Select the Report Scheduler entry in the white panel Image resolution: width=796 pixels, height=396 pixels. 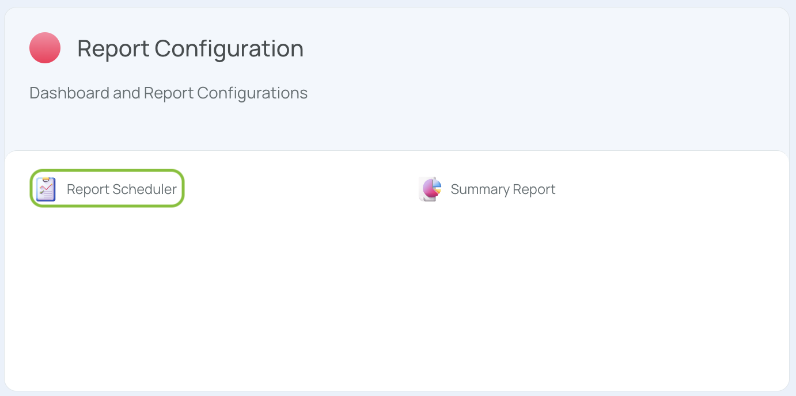107,189
